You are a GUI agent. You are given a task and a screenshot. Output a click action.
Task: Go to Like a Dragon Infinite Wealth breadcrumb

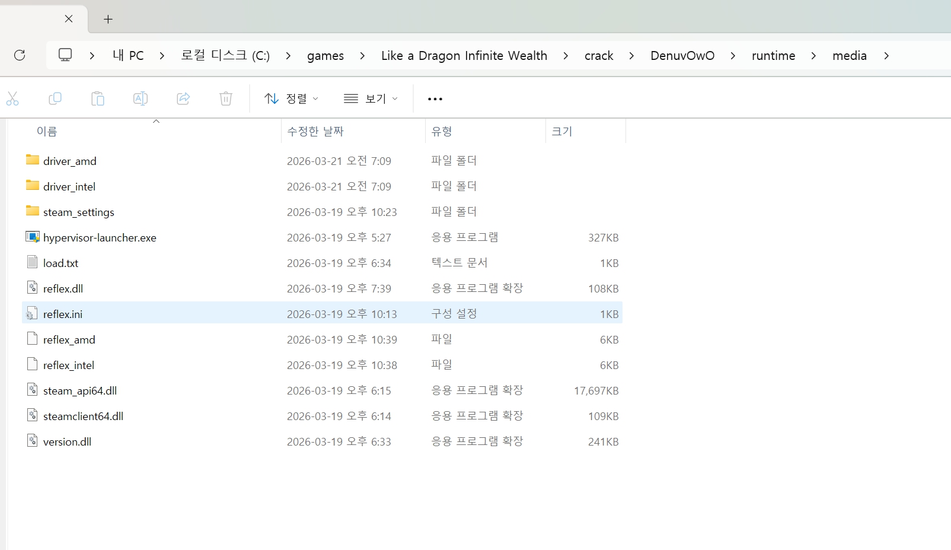[x=464, y=56]
